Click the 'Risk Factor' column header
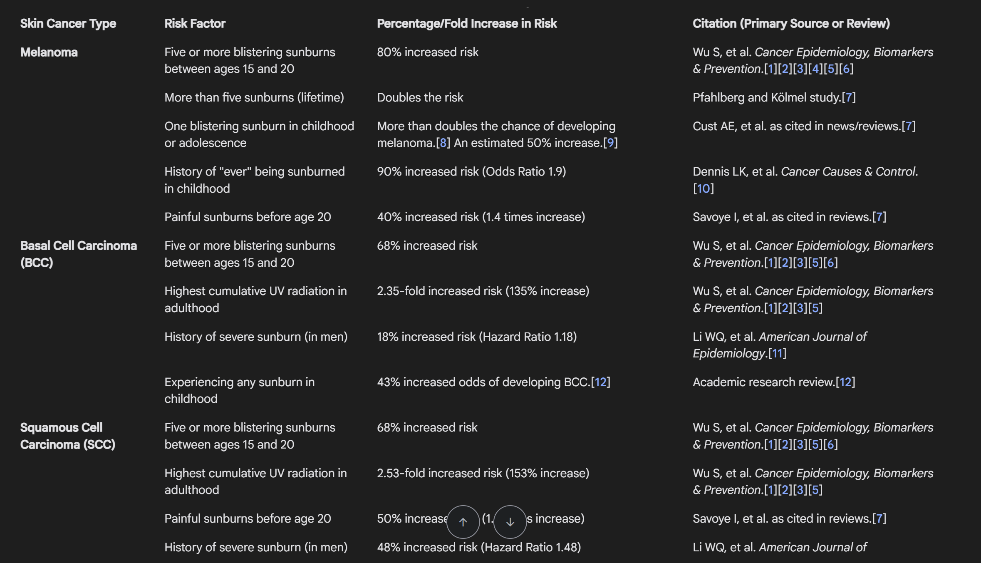The image size is (981, 563). [195, 23]
